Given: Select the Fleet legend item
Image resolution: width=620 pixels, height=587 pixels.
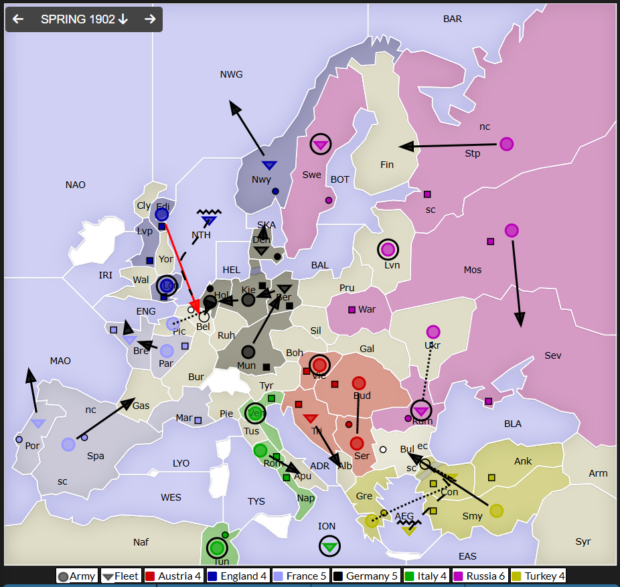Looking at the screenshot, I should 121,576.
